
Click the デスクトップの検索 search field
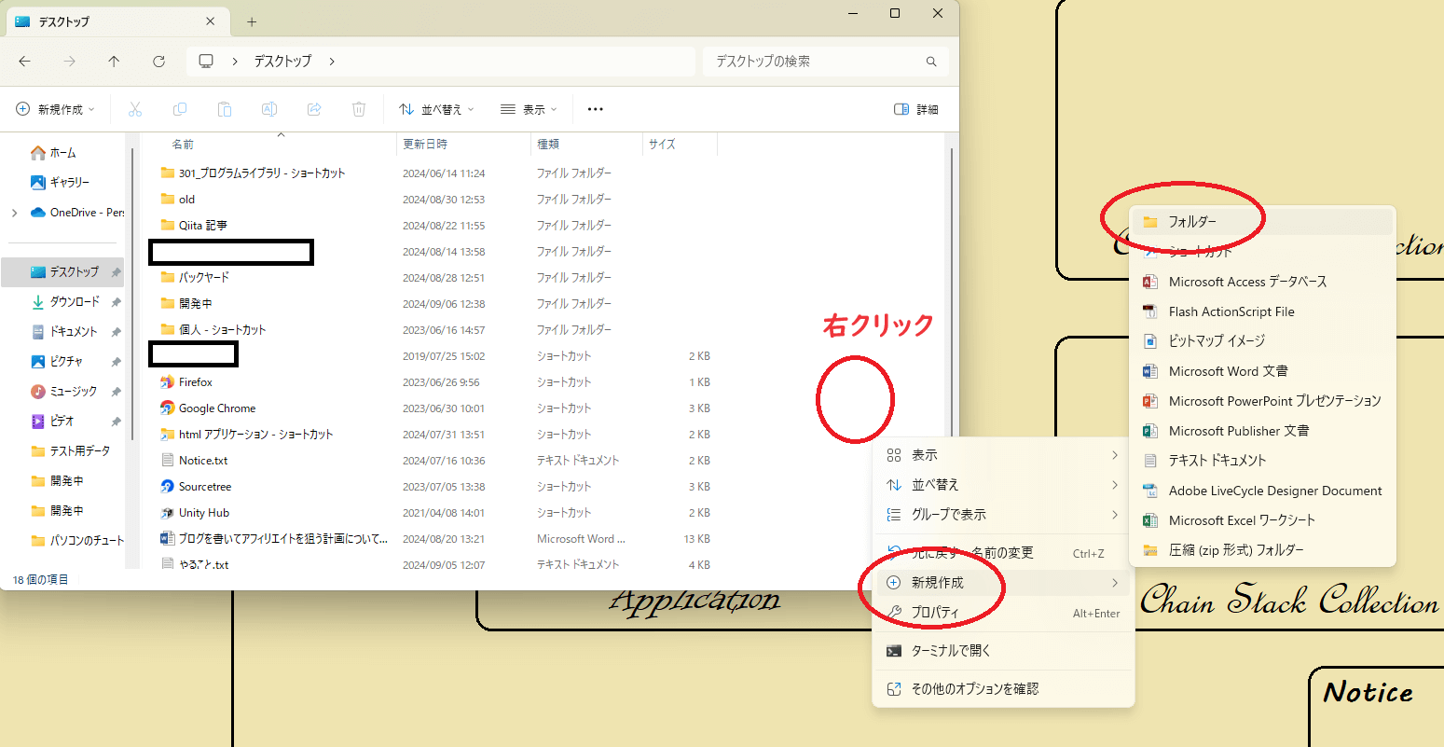[x=825, y=62]
